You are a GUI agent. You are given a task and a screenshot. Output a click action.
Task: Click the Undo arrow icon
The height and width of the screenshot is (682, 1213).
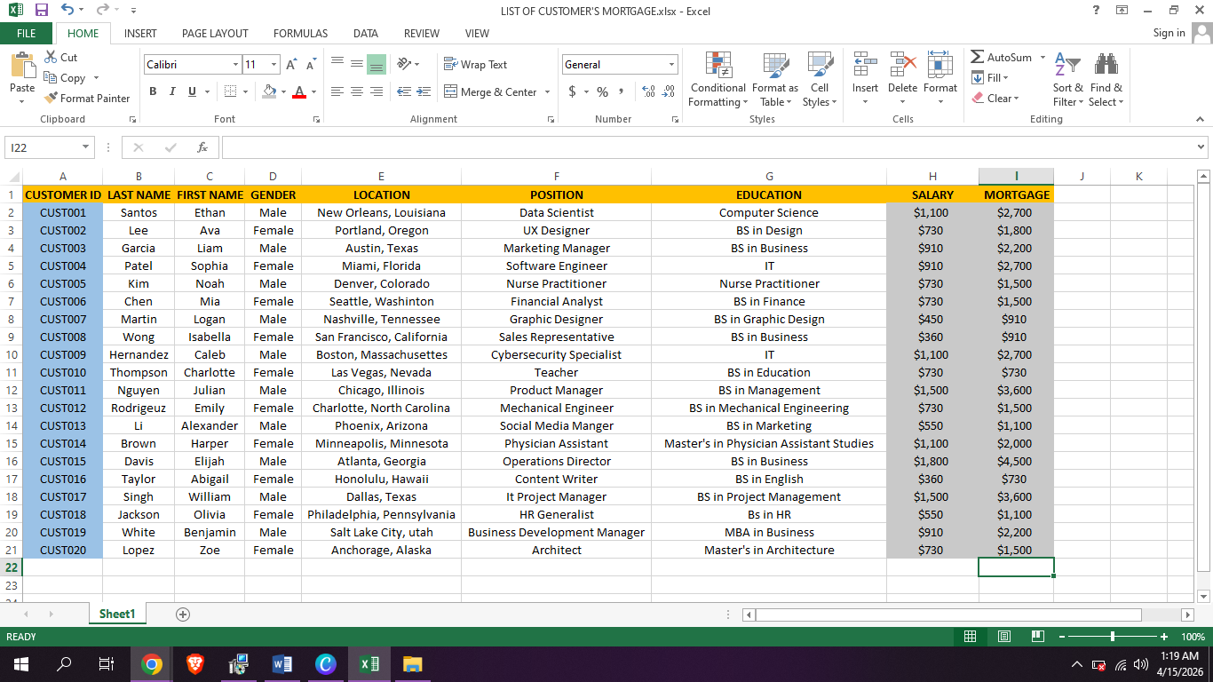(x=68, y=10)
